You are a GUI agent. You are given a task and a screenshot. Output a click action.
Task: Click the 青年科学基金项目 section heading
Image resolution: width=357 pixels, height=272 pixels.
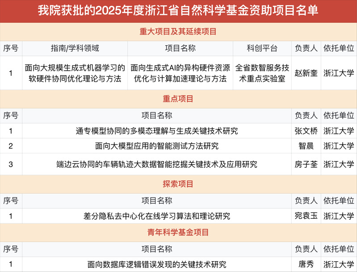(178, 233)
